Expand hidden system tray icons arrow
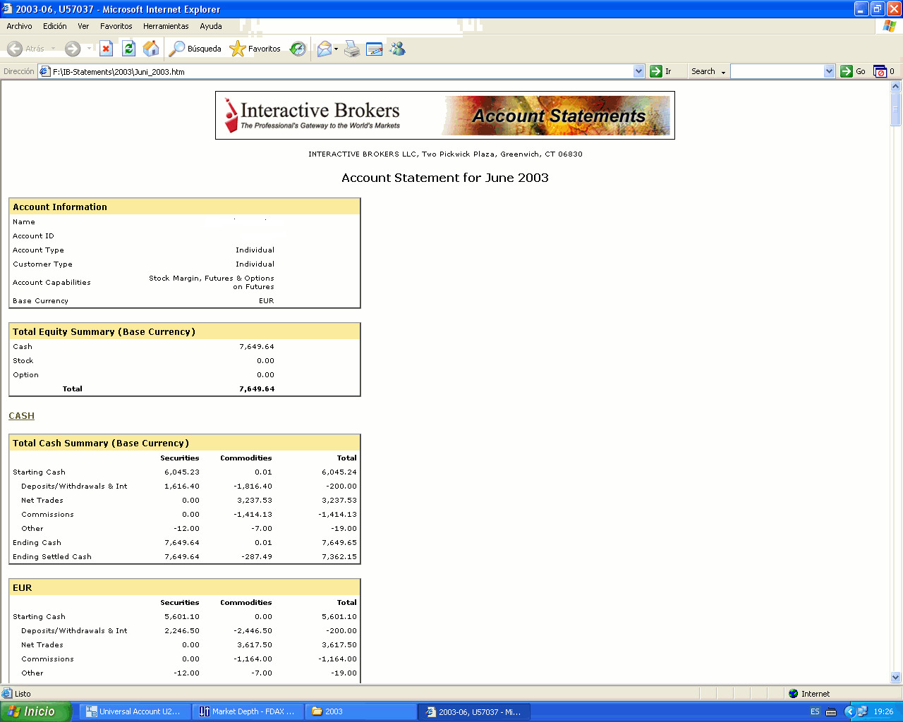This screenshot has height=722, width=903. tap(849, 711)
